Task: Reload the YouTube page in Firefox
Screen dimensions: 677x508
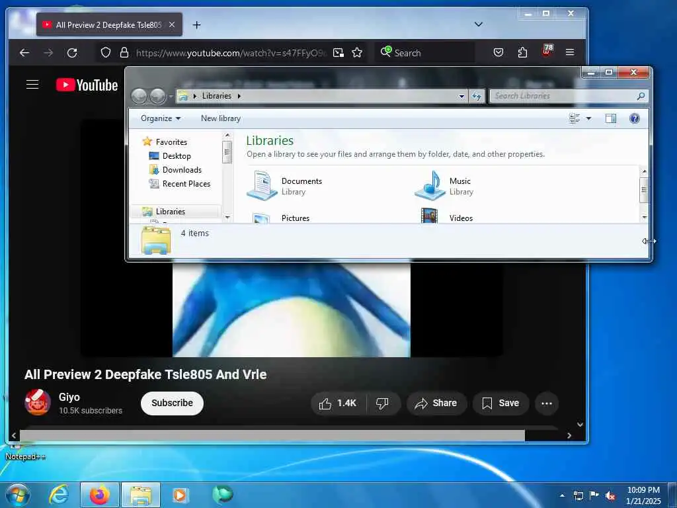Action: (72, 53)
